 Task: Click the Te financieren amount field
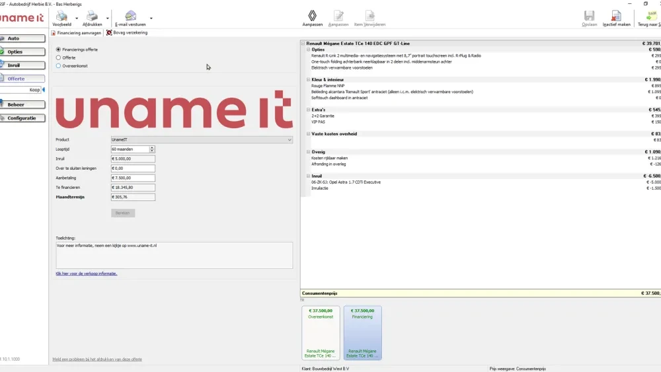(x=133, y=188)
